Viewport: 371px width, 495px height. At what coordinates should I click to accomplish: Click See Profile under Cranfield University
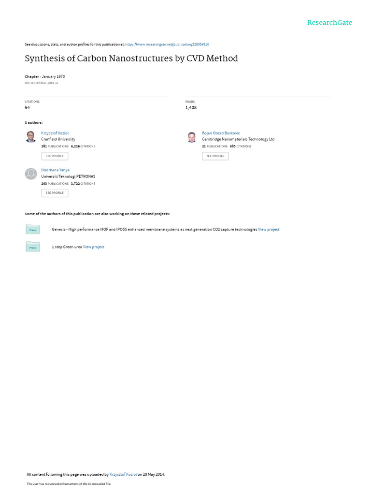click(x=55, y=156)
